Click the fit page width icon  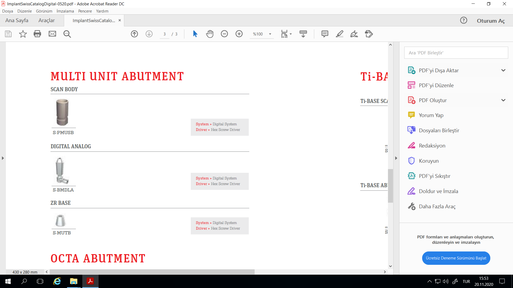pyautogui.click(x=284, y=34)
